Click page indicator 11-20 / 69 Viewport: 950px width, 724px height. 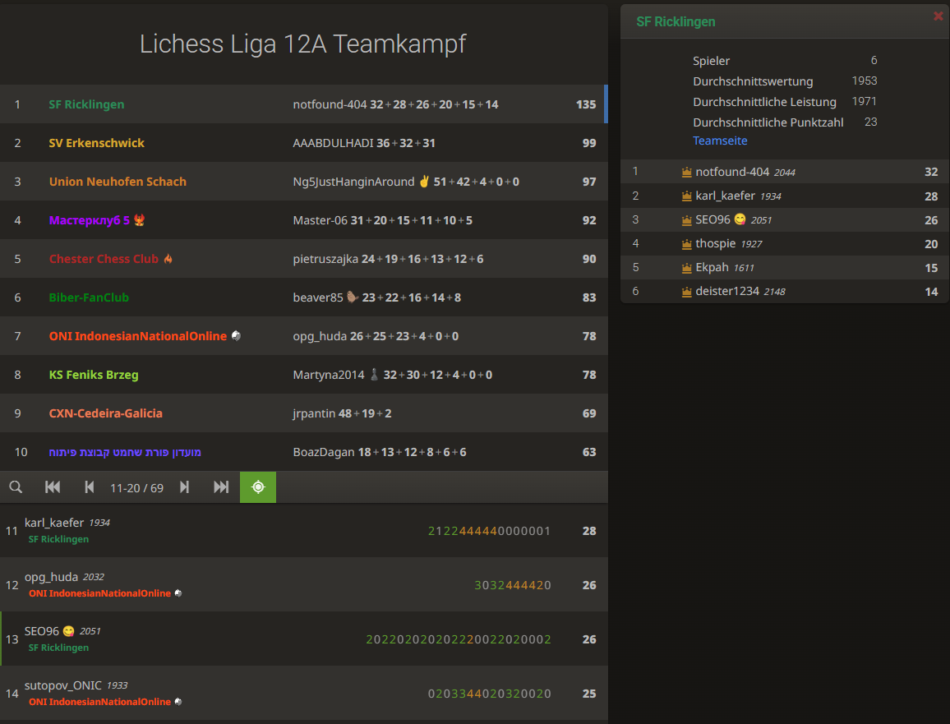(136, 487)
